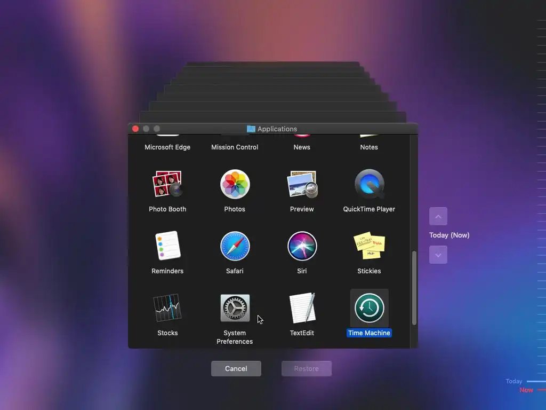The width and height of the screenshot is (546, 410).
Task: Select the Photos app icon
Action: pyautogui.click(x=235, y=184)
